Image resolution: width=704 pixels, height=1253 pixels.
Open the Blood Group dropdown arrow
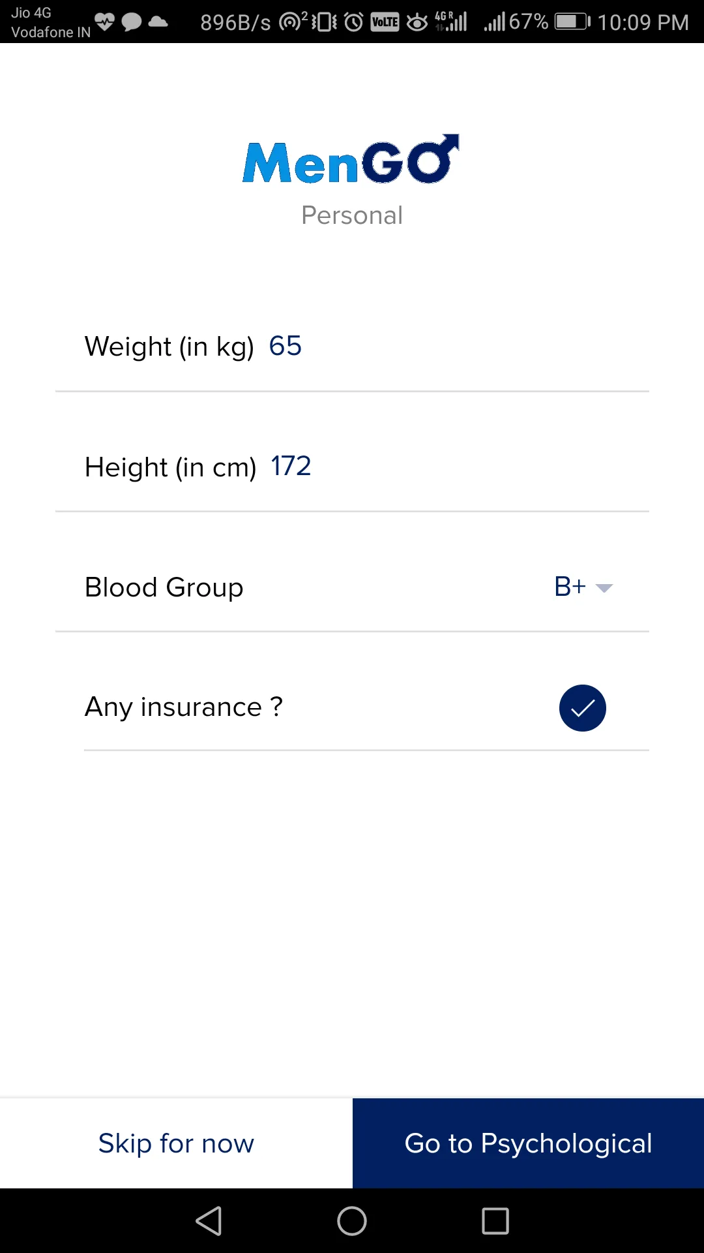604,588
